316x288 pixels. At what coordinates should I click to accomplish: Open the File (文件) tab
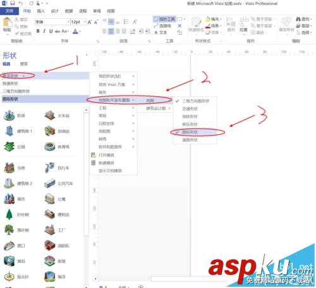[x=9, y=11]
